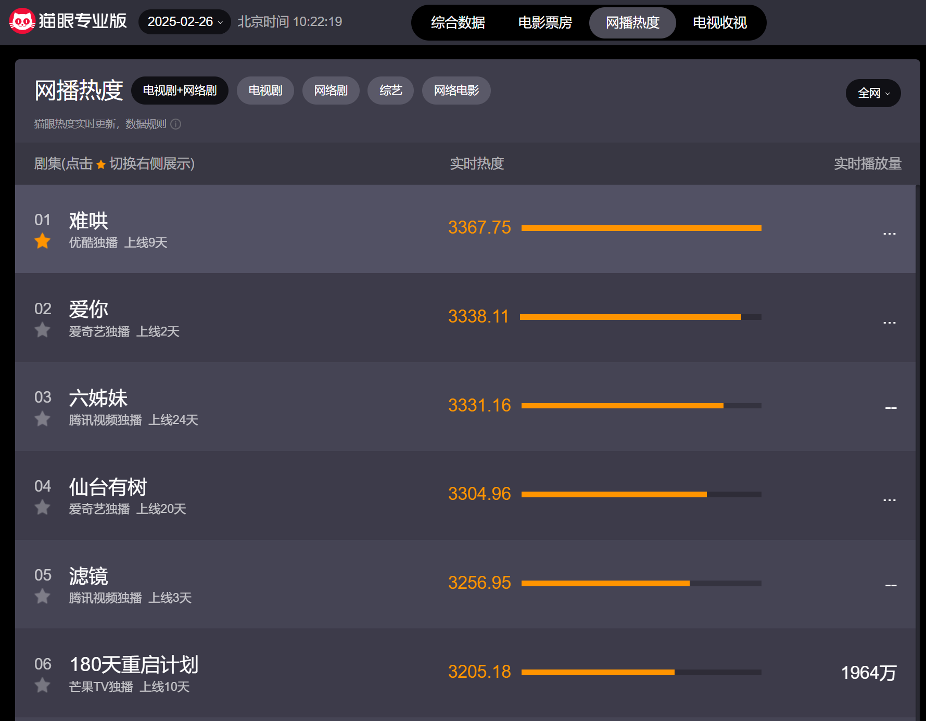Switch to the 电影票房 tab

545,22
